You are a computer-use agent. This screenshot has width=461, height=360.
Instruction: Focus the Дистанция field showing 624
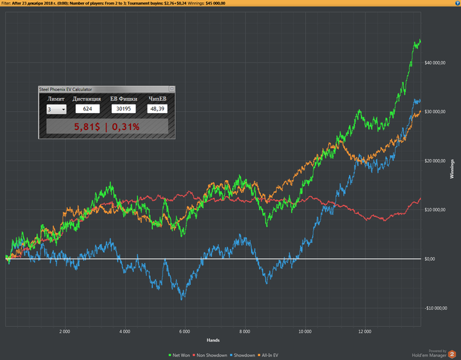click(x=88, y=109)
